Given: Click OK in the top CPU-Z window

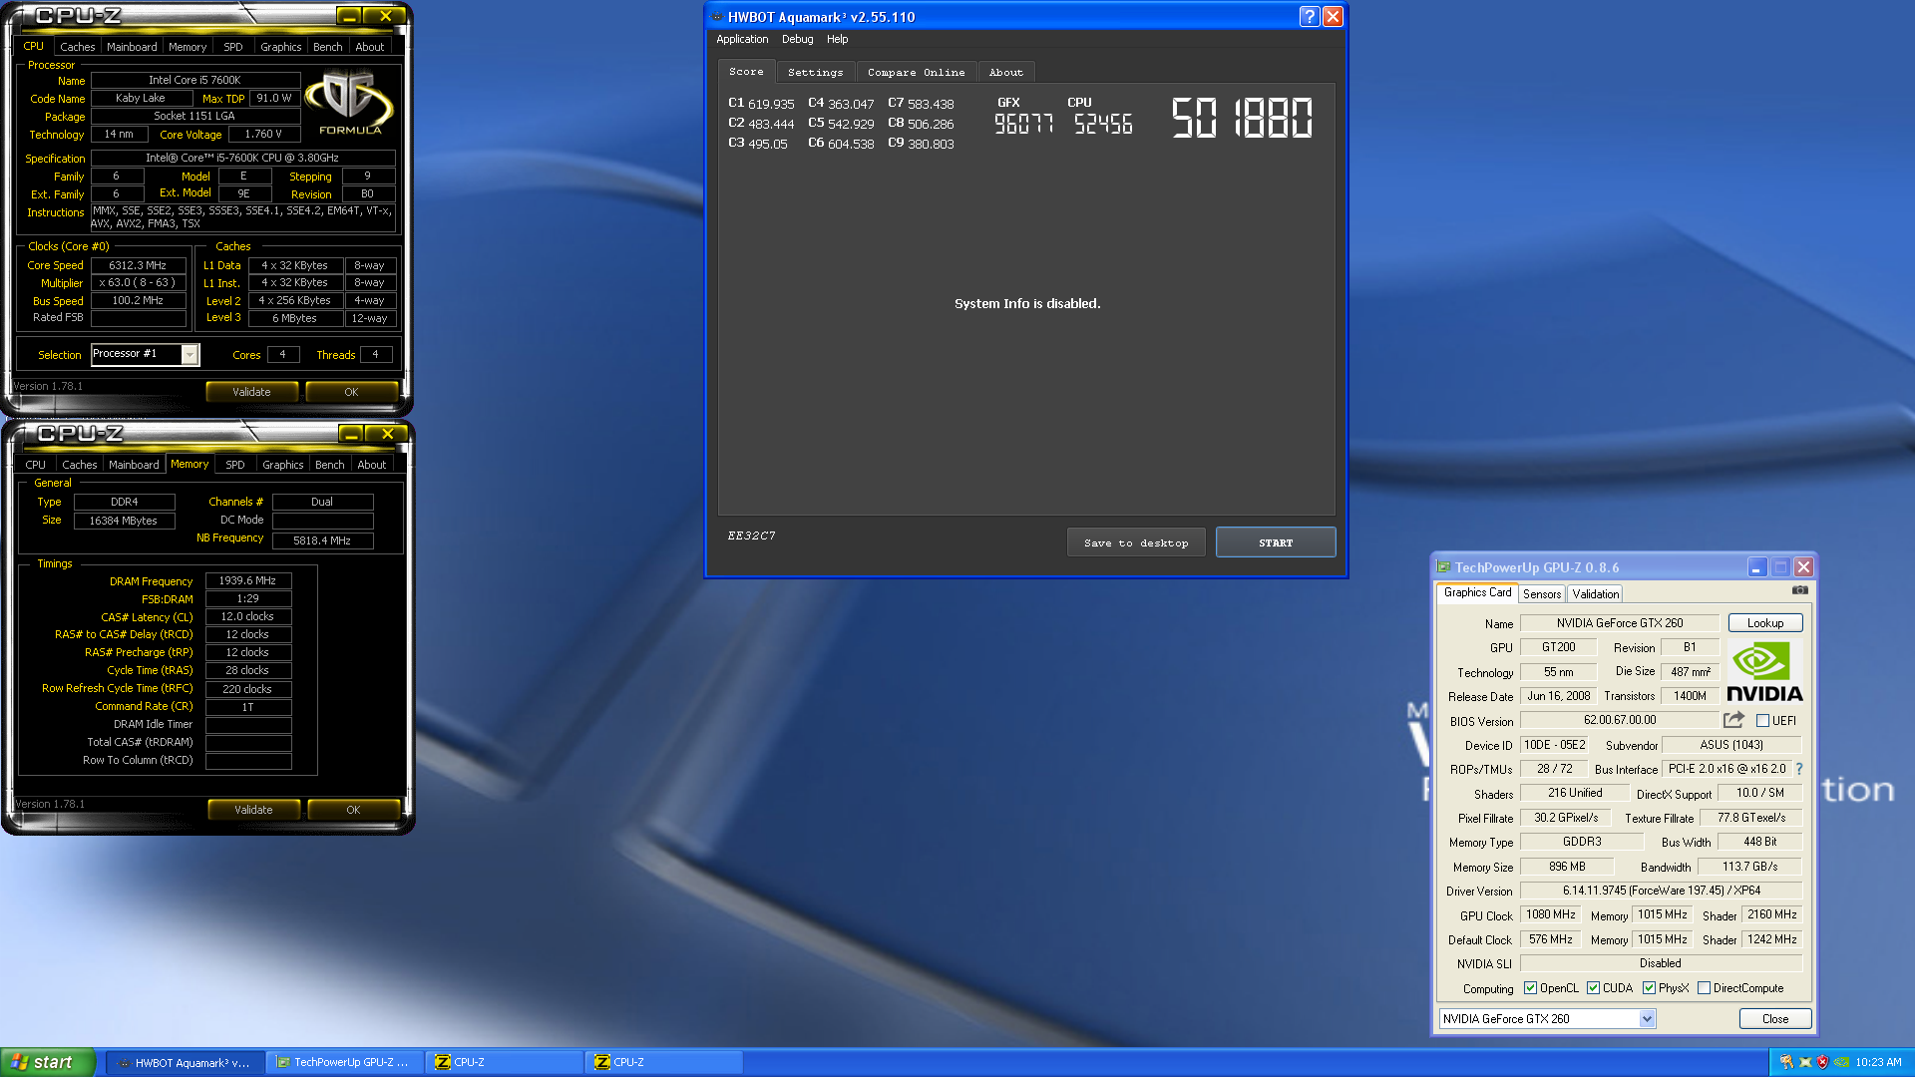Looking at the screenshot, I should pyautogui.click(x=351, y=392).
